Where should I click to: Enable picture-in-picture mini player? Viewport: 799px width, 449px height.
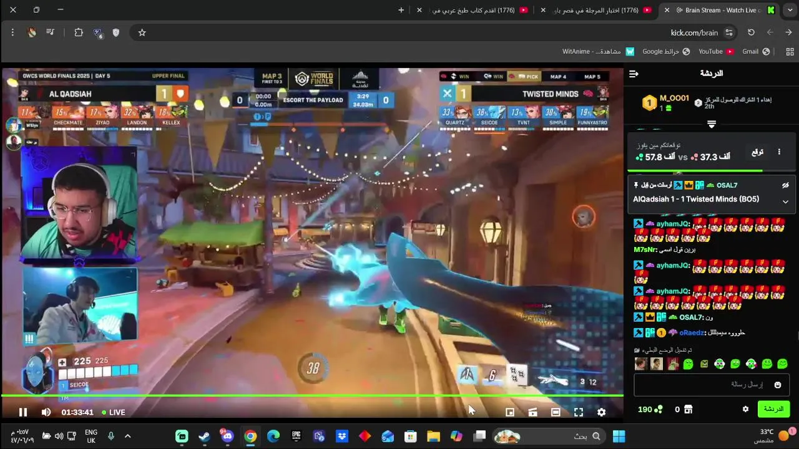point(510,412)
